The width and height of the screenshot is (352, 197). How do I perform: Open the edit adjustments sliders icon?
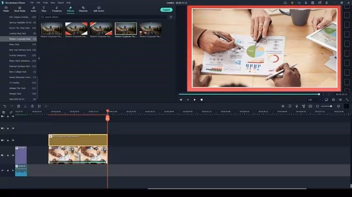(x=39, y=106)
